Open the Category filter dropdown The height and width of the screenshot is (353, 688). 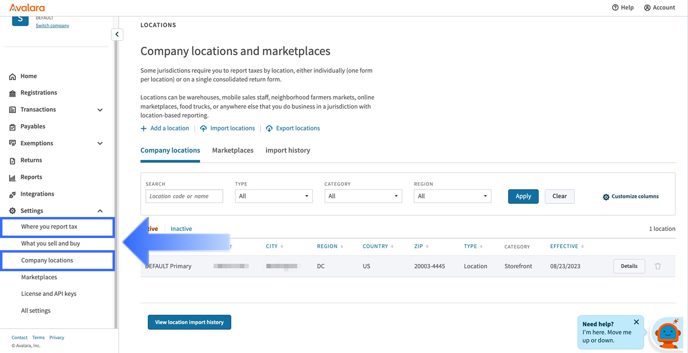363,196
